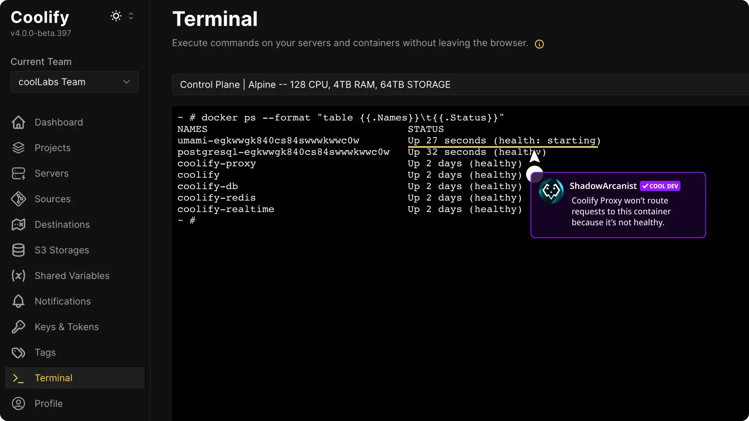Open the Control Plane server selector

[315, 85]
